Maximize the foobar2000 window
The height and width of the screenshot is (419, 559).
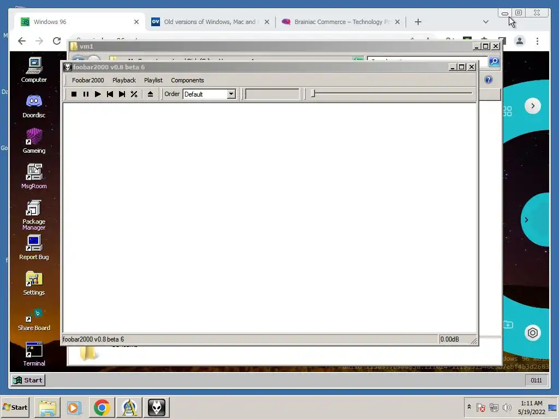click(462, 67)
